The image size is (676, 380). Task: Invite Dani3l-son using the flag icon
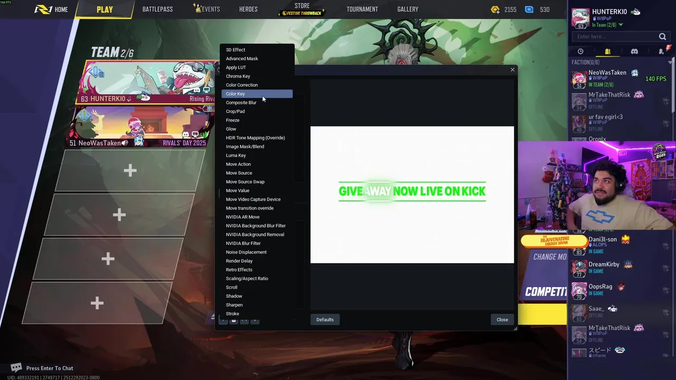click(x=665, y=245)
